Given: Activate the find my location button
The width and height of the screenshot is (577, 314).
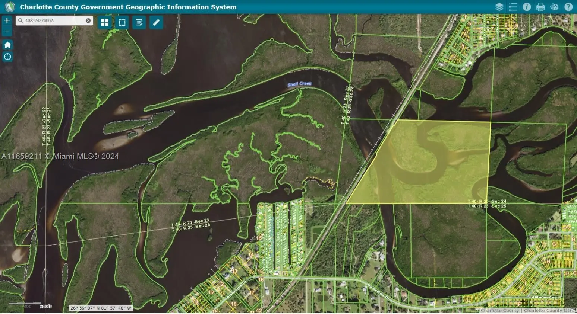Looking at the screenshot, I should tap(7, 57).
